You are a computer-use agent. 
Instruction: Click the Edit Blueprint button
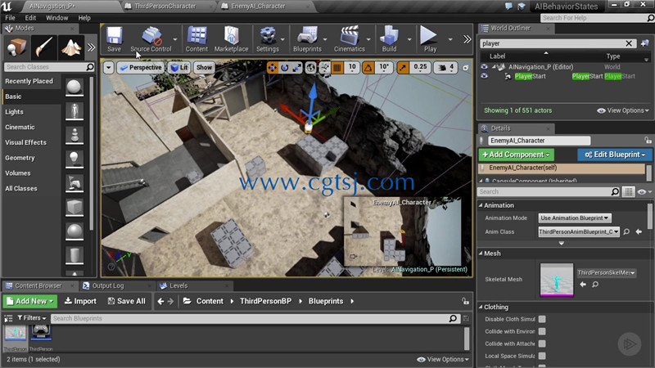(615, 155)
